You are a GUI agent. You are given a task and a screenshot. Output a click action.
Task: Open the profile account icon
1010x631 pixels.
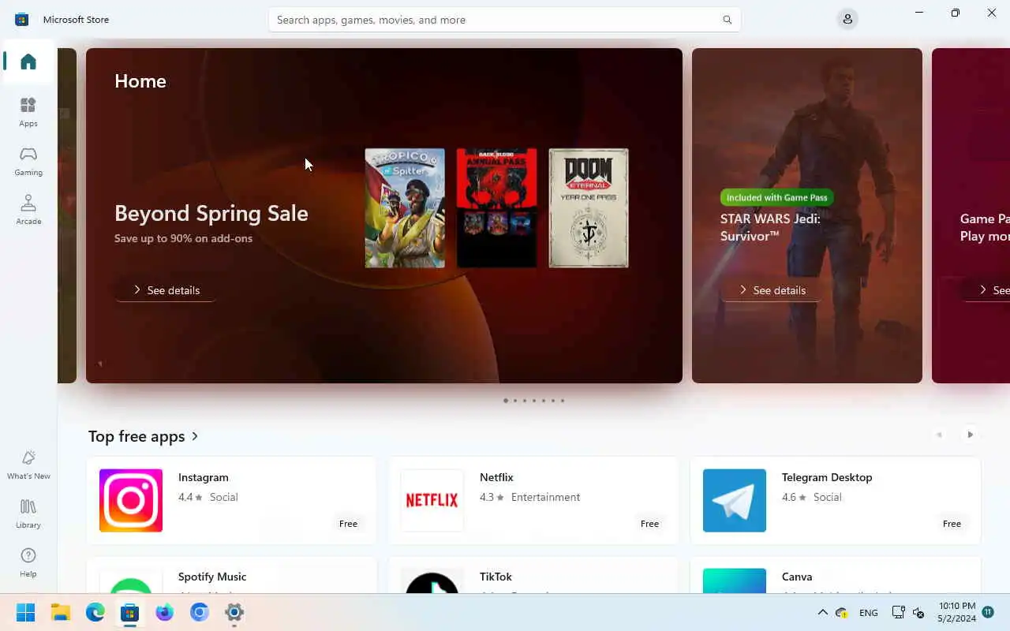847,19
